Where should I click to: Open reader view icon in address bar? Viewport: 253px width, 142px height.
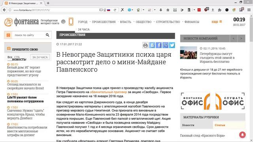tap(101, 10)
